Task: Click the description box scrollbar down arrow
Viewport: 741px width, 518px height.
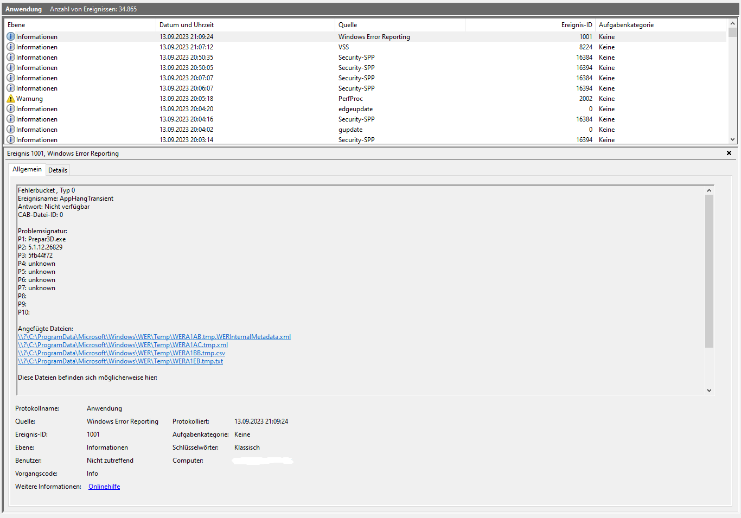Action: pos(709,390)
